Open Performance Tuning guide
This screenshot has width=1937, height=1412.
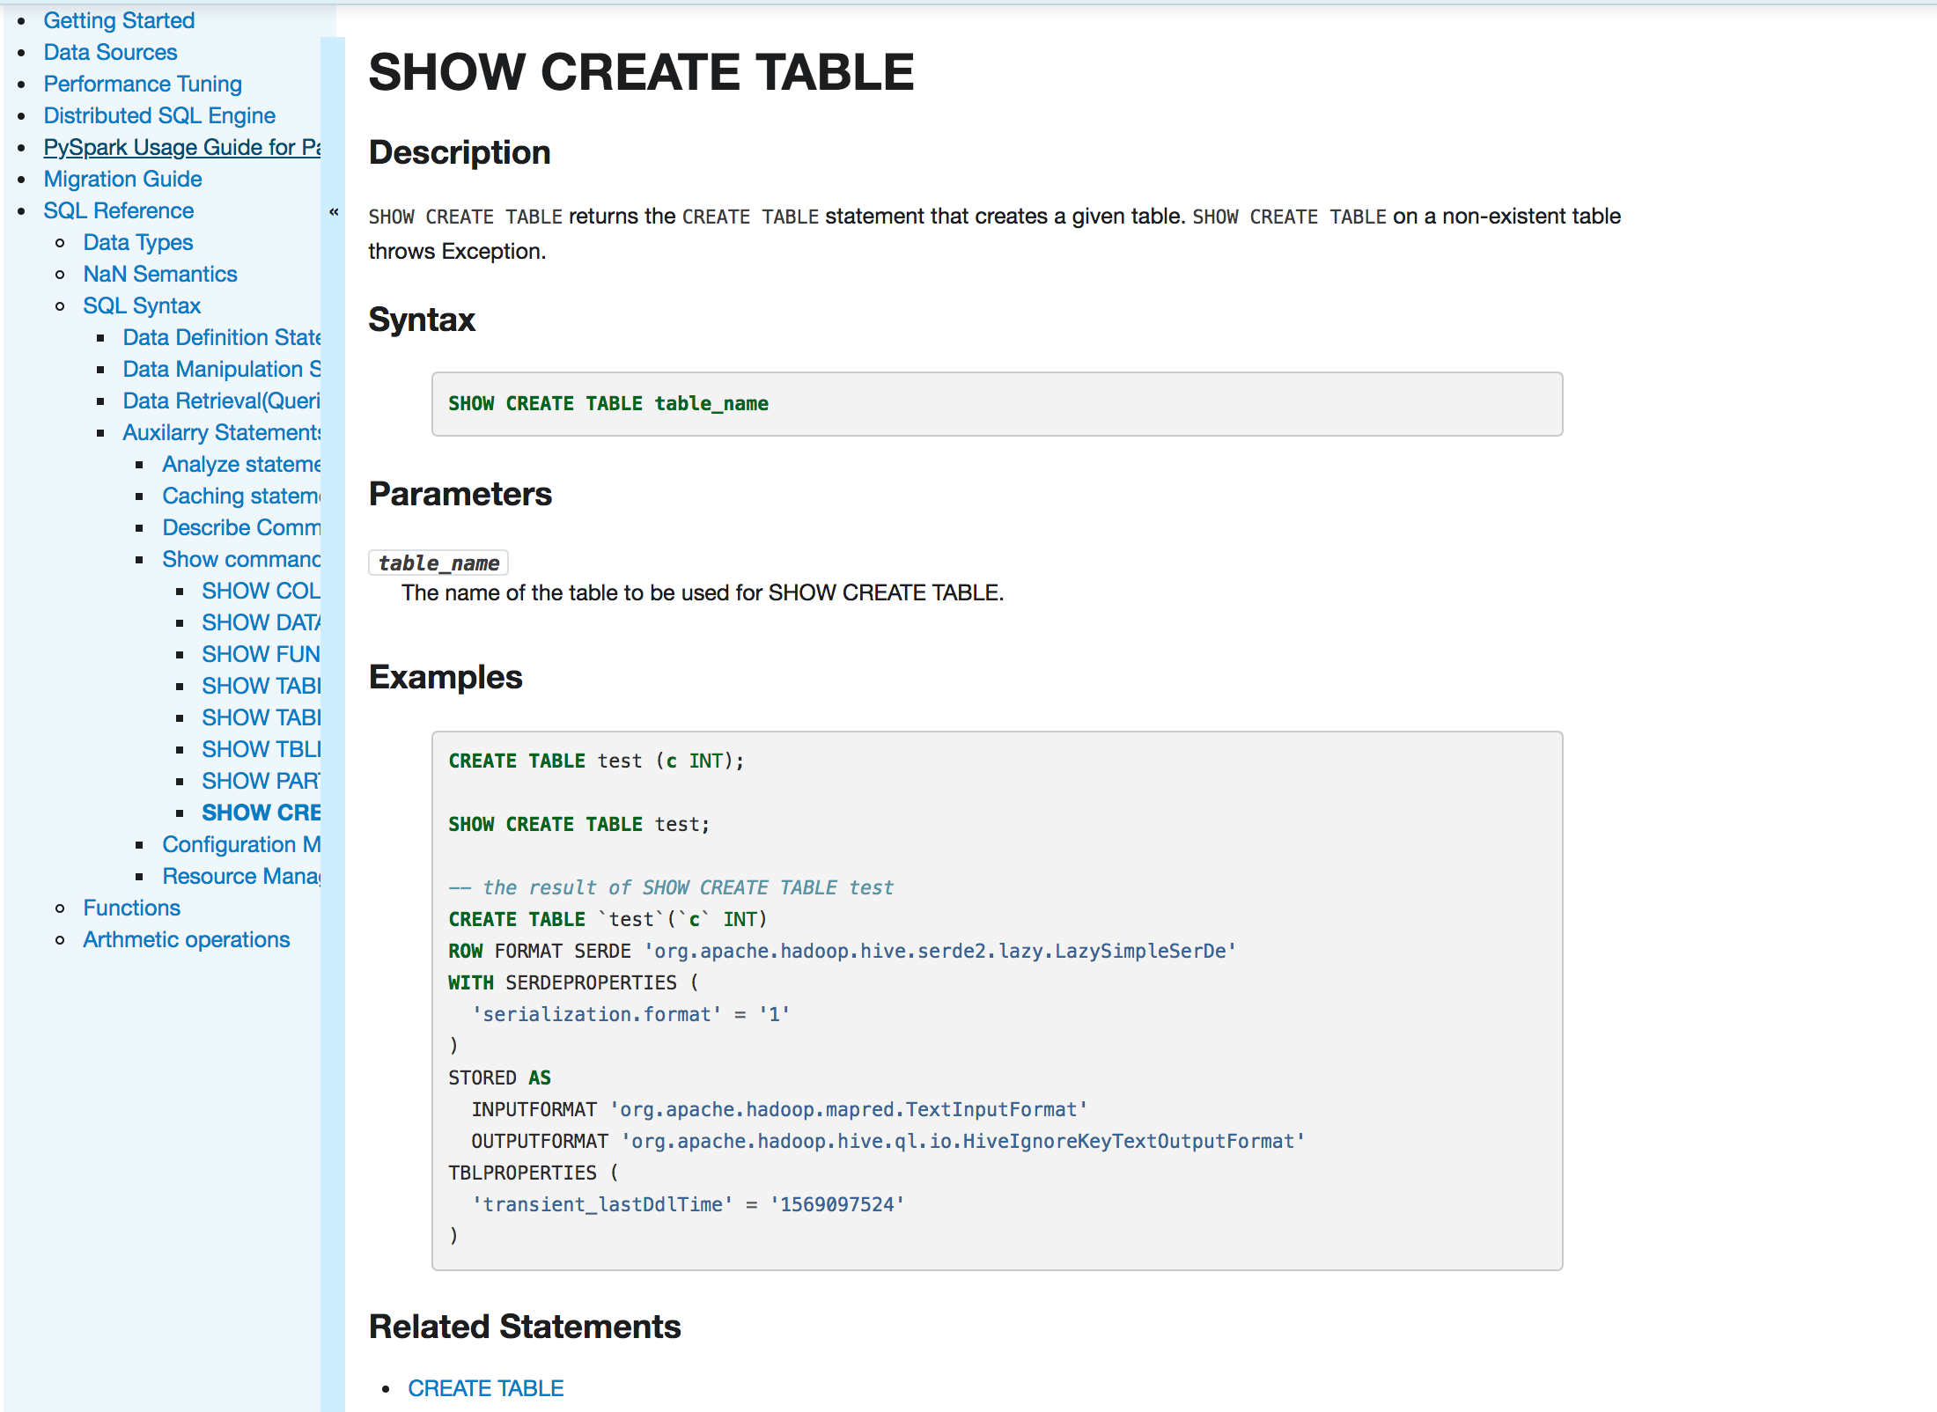pos(143,84)
